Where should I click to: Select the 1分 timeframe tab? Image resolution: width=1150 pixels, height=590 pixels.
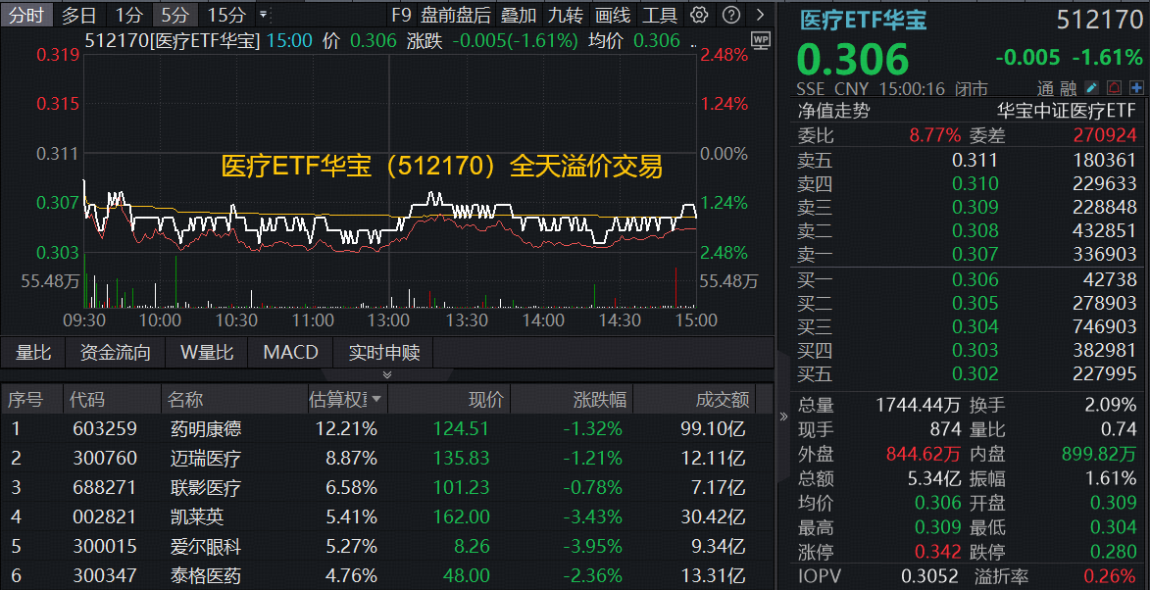click(129, 15)
